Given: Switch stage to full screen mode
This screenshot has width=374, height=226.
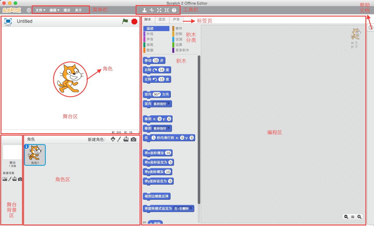Looking at the screenshot, I should [8, 21].
